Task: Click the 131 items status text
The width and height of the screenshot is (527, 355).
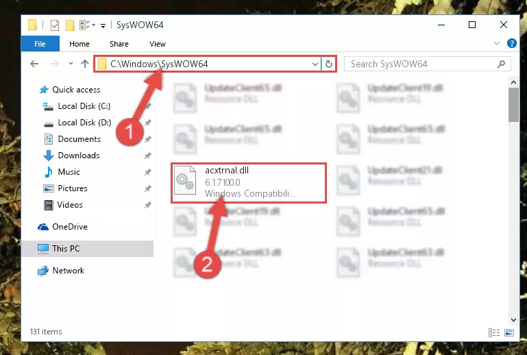Action: [46, 332]
